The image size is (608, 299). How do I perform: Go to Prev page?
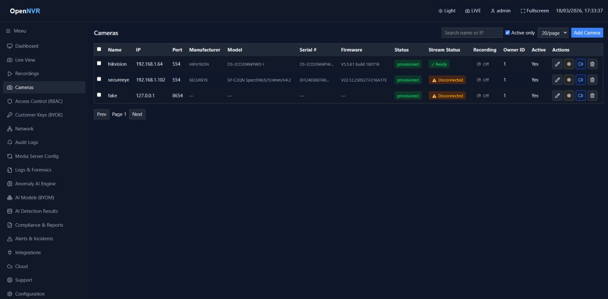click(x=101, y=114)
